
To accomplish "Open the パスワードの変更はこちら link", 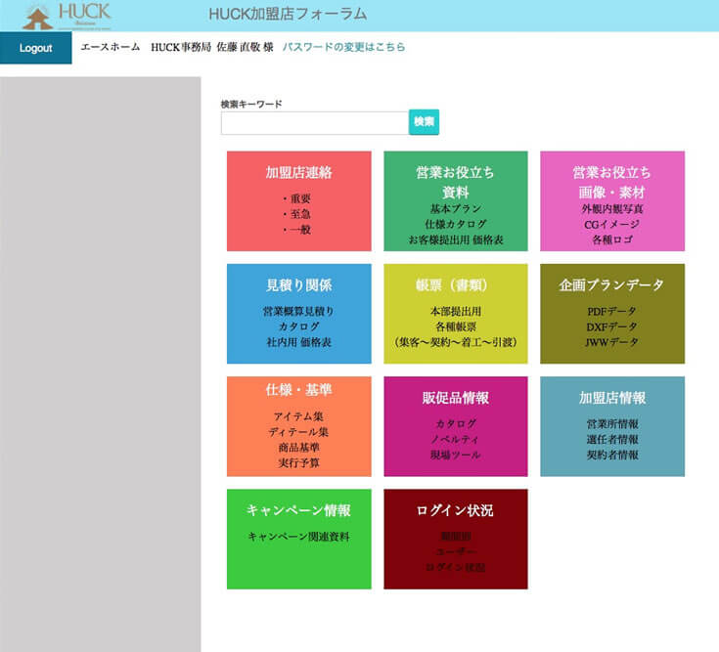I will tap(343, 47).
